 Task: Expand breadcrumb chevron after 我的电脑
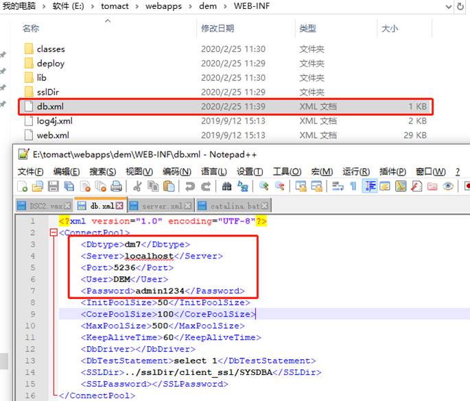[x=44, y=6]
